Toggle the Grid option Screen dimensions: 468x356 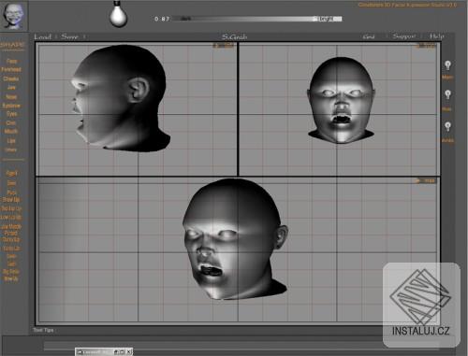pos(369,36)
